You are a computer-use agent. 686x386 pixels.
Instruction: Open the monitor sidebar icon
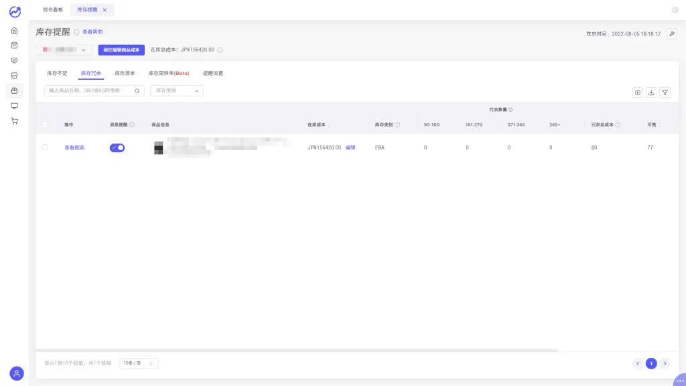tap(15, 106)
